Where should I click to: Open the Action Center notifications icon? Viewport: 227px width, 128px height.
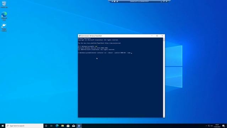223,126
